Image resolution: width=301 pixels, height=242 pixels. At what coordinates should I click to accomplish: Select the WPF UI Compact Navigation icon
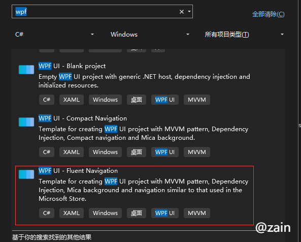26,122
